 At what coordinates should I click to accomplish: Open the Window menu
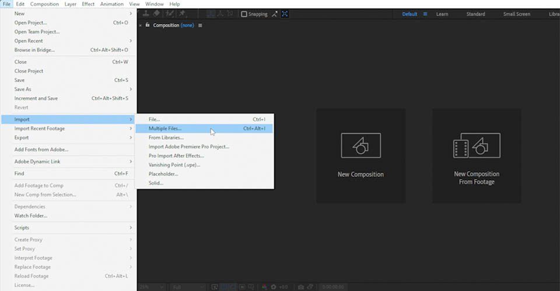pos(154,4)
